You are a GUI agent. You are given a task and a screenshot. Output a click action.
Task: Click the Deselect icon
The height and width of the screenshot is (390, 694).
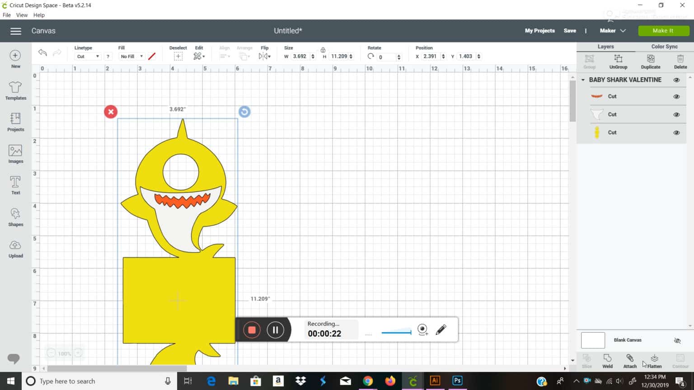pyautogui.click(x=178, y=56)
